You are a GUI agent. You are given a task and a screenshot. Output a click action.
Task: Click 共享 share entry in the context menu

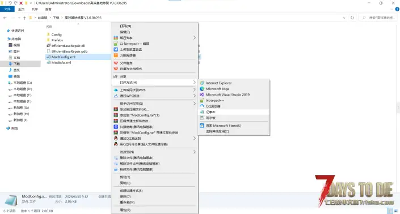154,76
